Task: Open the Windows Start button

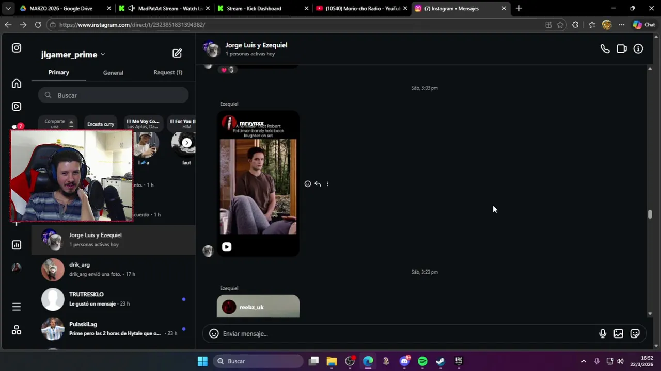Action: 202,361
